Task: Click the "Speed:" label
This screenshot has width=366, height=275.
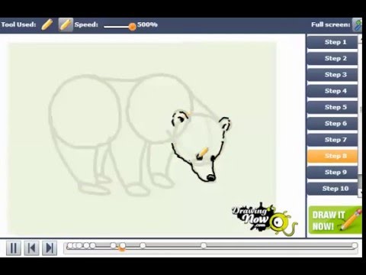Action: [86, 24]
